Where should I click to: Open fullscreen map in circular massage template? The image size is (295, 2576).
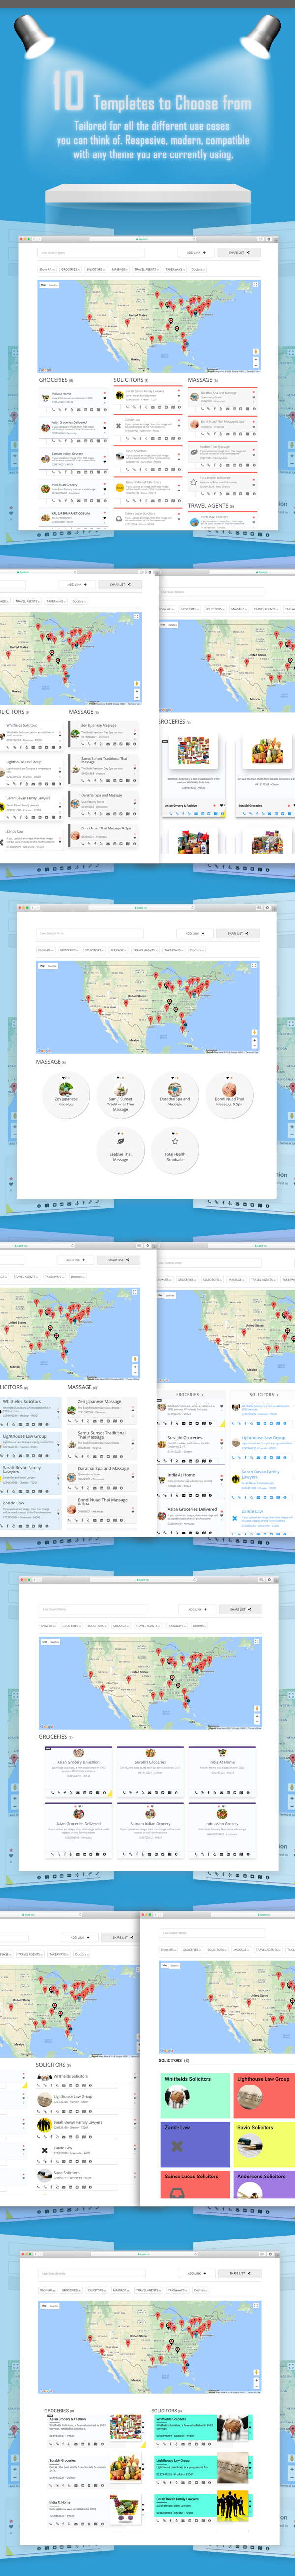tap(255, 966)
